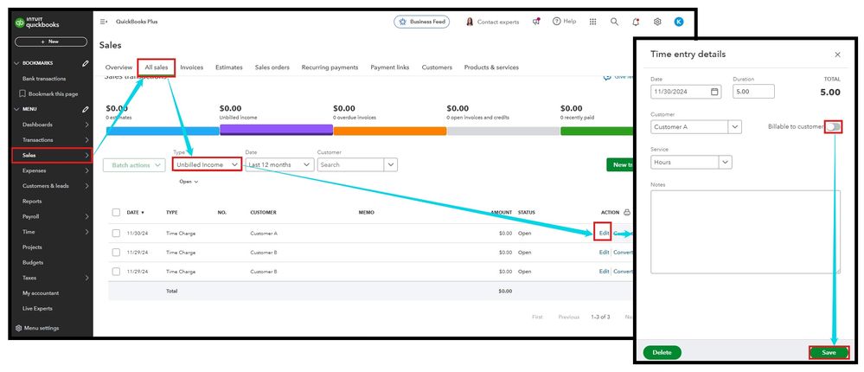864x372 pixels.
Task: Open the notifications bell icon
Action: pos(636,22)
